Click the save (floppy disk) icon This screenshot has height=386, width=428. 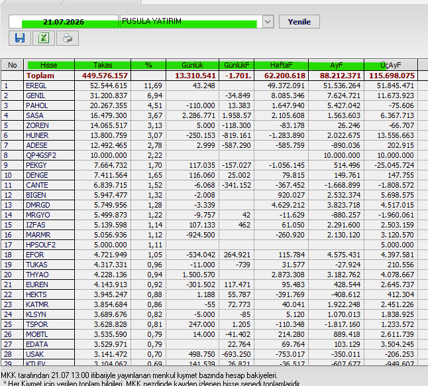pos(20,38)
